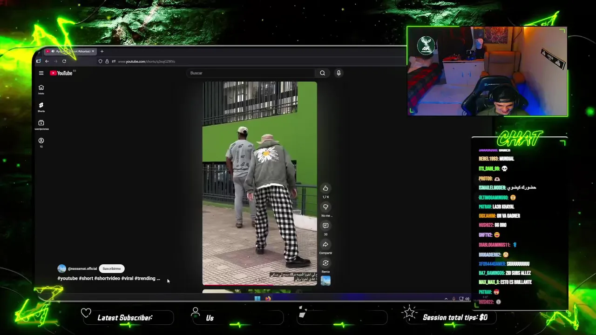
Task: Open the @nassamat.official channel link
Action: (x=82, y=268)
